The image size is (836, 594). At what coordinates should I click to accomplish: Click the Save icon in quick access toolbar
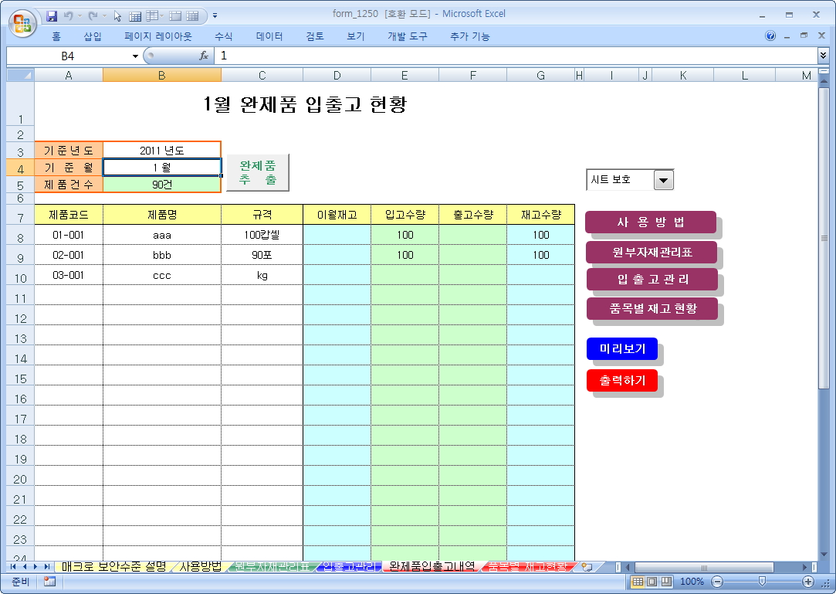point(52,15)
